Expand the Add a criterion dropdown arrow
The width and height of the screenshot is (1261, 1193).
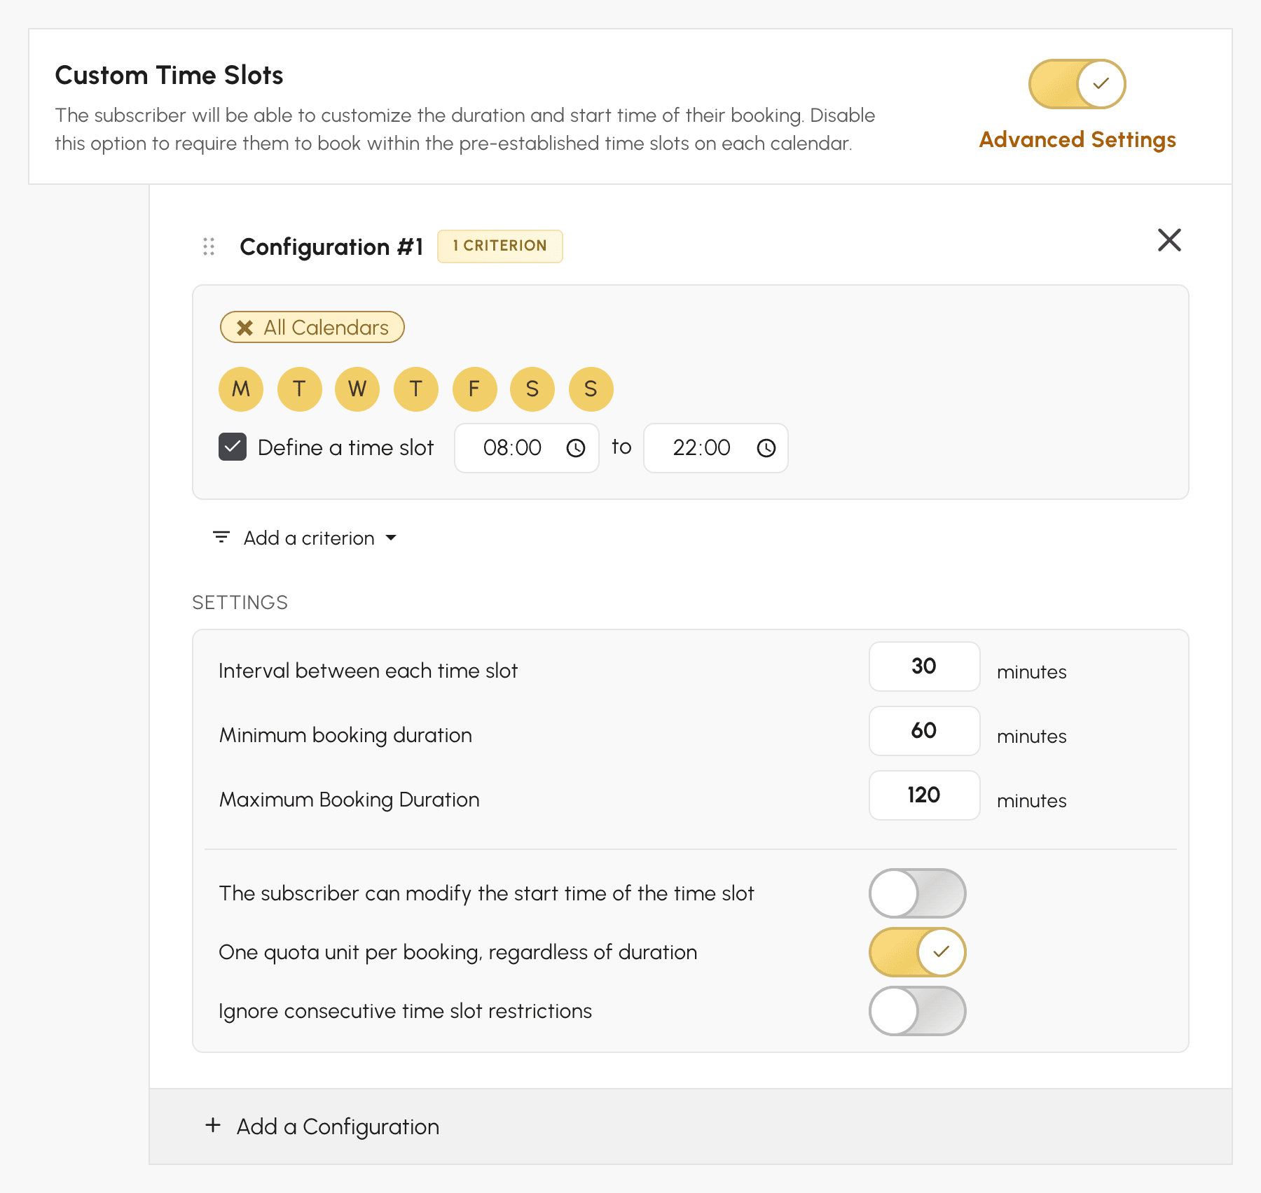391,538
